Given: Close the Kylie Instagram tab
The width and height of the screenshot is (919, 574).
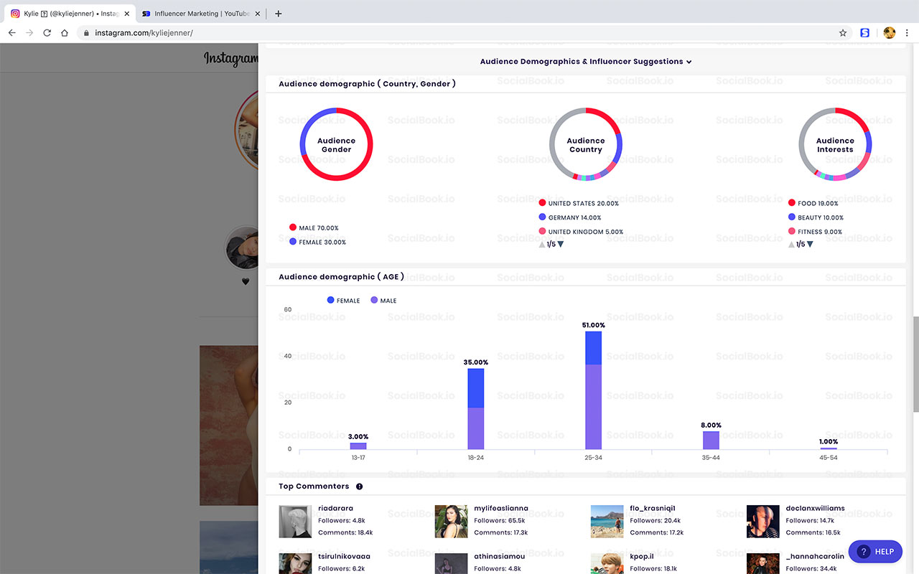Looking at the screenshot, I should [x=126, y=14].
